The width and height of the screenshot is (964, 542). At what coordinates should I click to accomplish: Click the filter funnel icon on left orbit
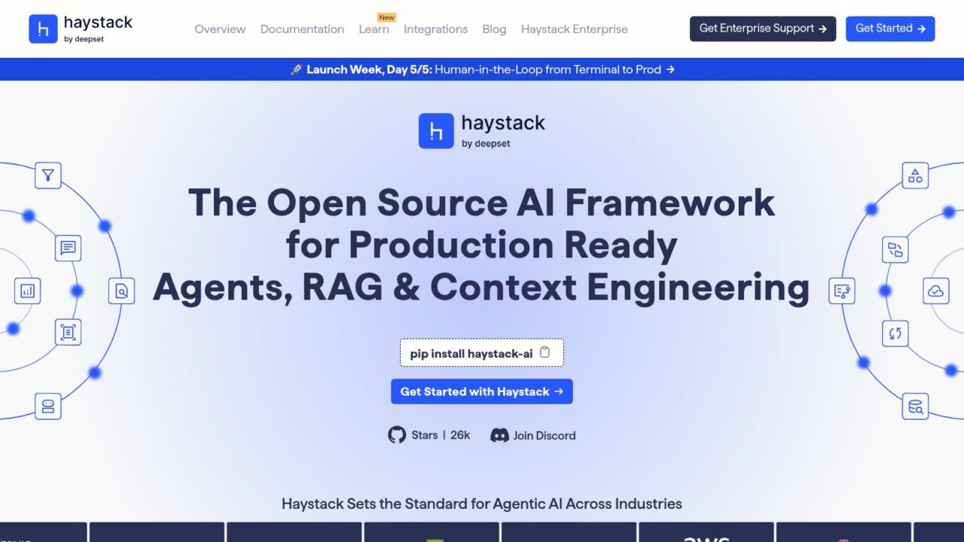48,175
